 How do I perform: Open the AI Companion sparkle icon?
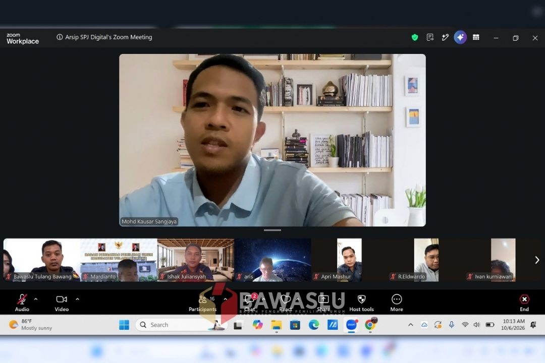click(460, 37)
